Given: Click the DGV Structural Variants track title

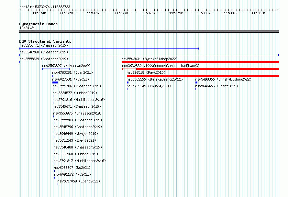Looking at the screenshot, I should (45, 41).
